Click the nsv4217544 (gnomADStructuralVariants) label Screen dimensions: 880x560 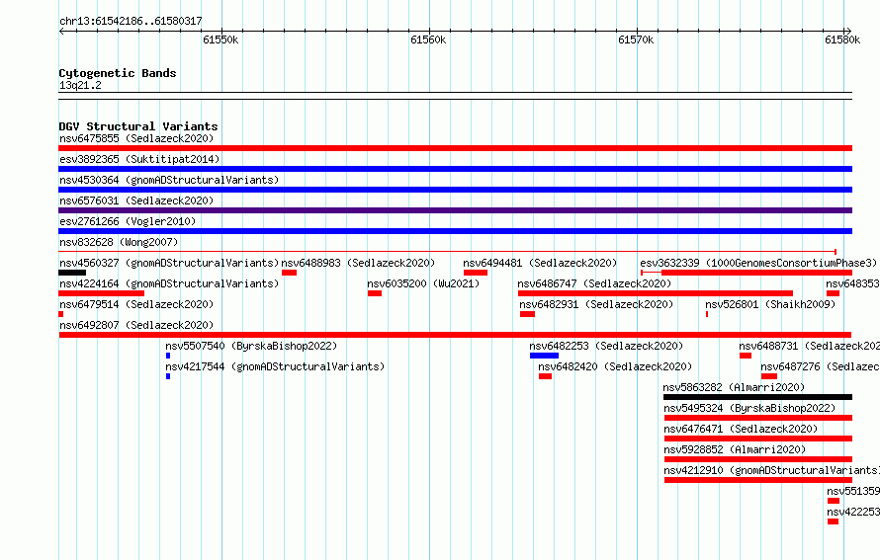tap(275, 366)
